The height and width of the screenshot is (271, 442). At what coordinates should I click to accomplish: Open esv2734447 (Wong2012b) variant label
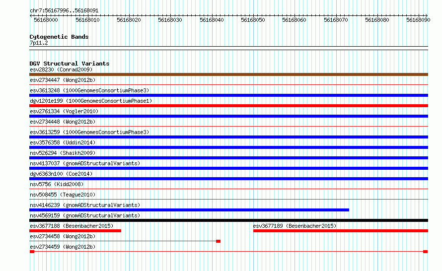(x=63, y=80)
